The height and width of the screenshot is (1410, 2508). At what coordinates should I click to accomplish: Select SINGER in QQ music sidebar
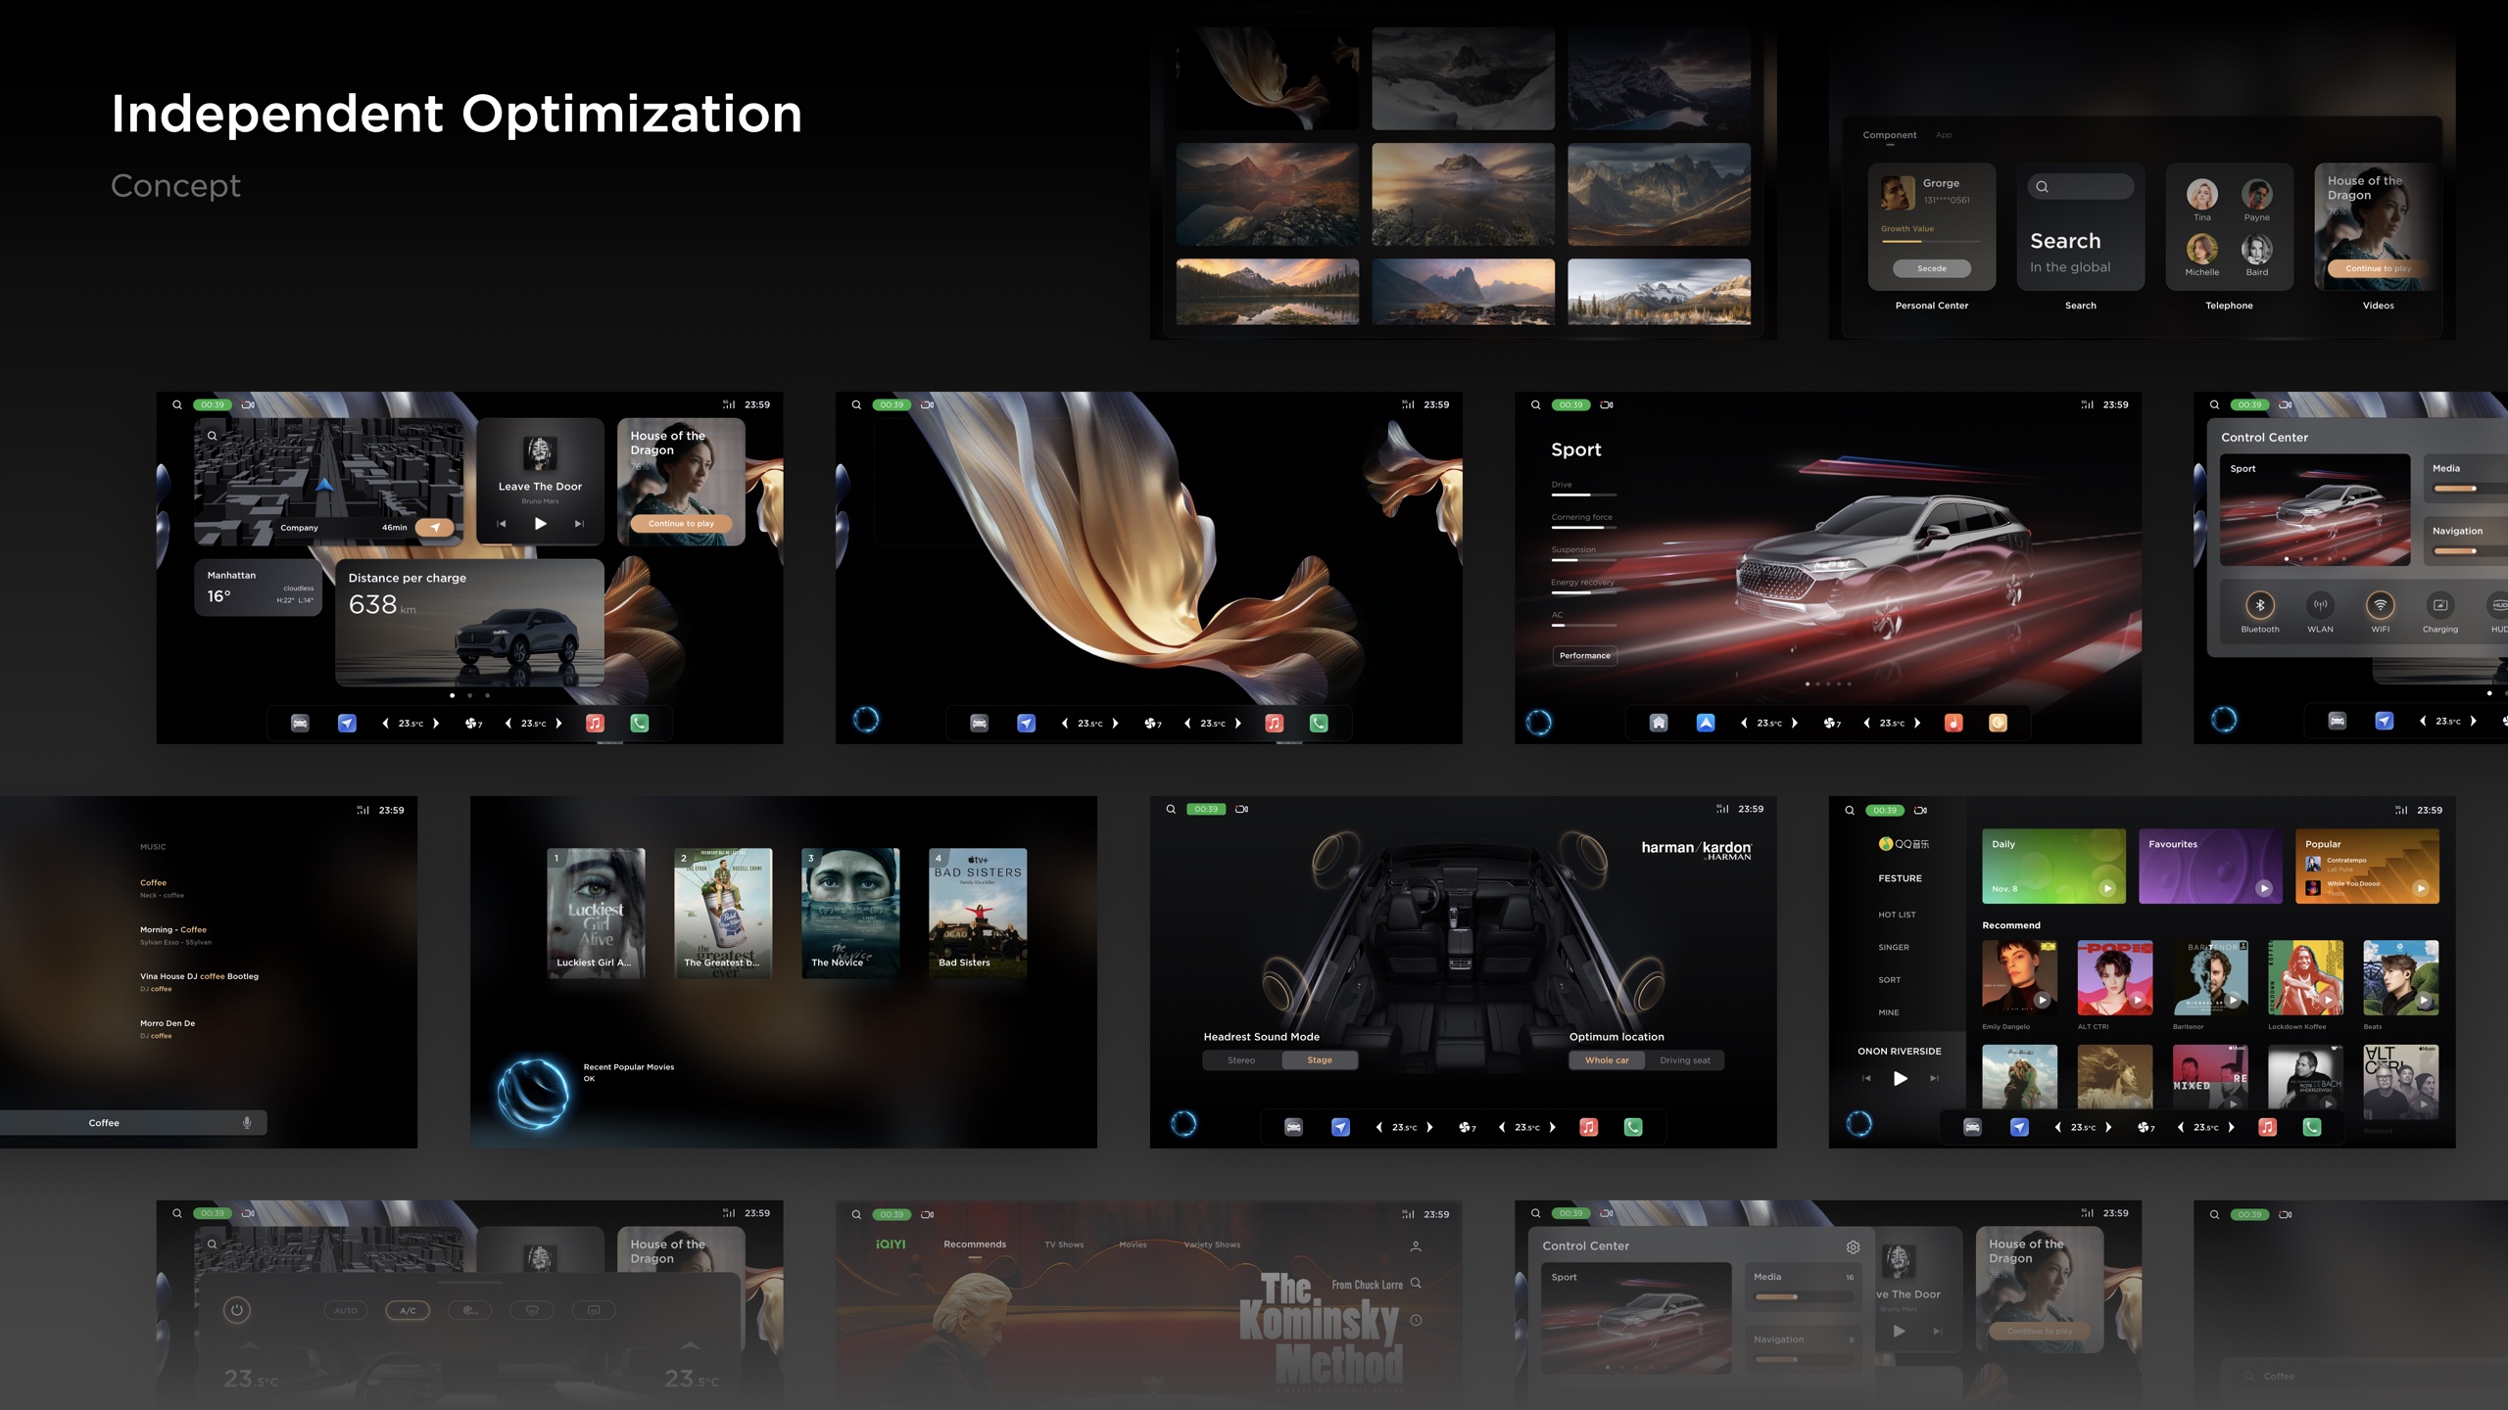1894,947
